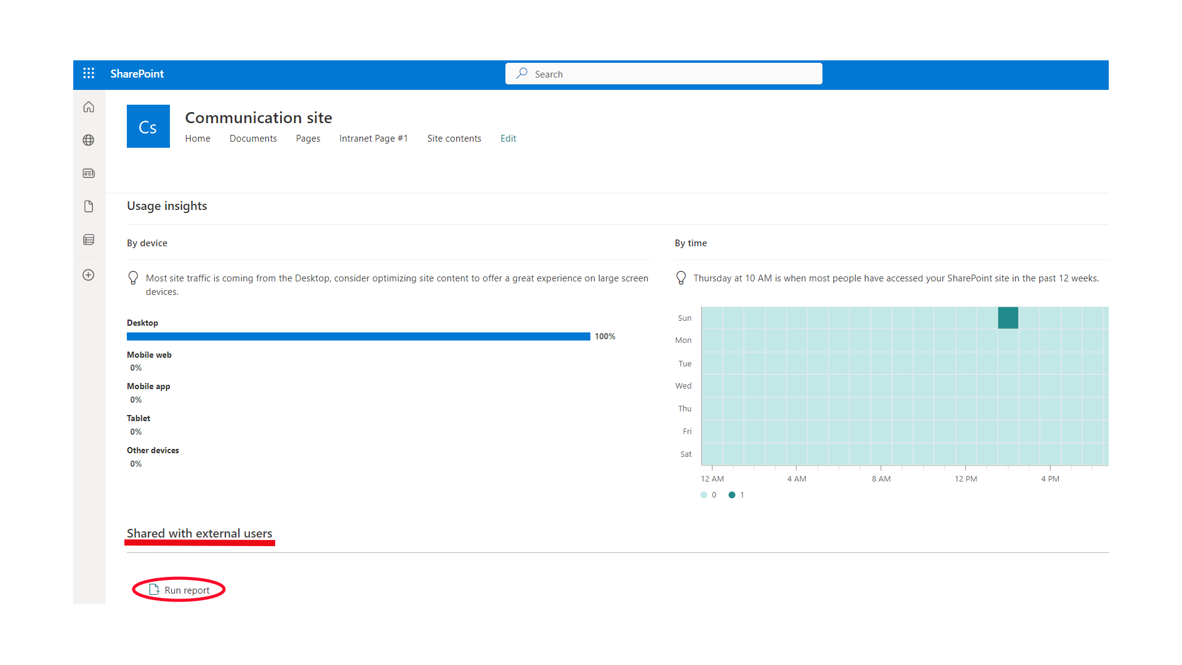
Task: Click the Run report document icon
Action: pos(154,589)
